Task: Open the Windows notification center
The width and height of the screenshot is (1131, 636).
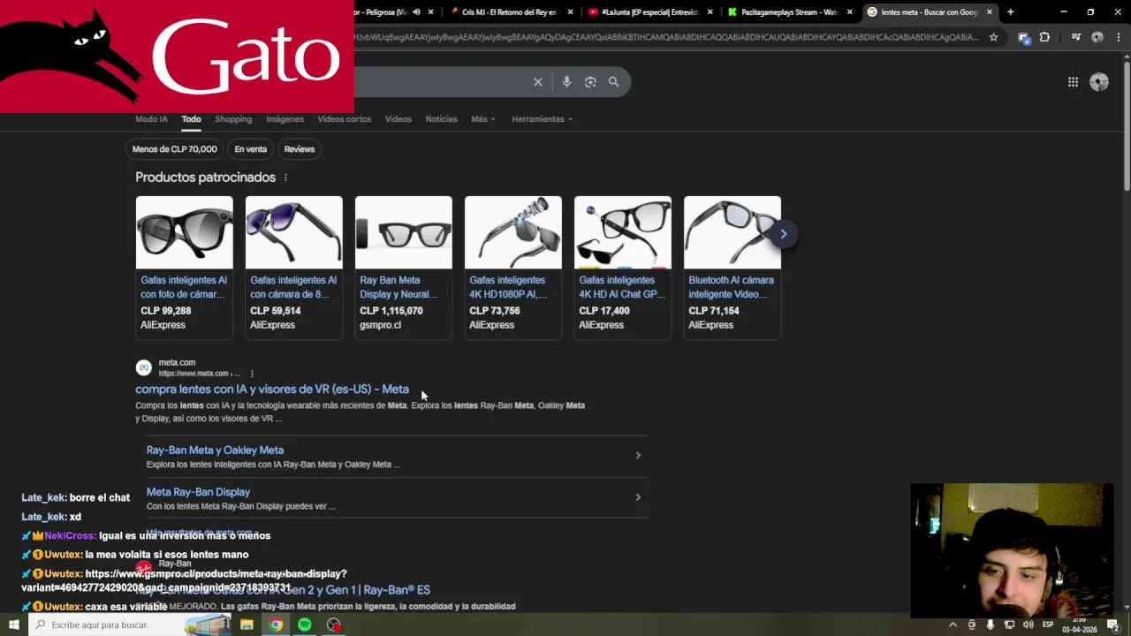Action: [x=1113, y=625]
